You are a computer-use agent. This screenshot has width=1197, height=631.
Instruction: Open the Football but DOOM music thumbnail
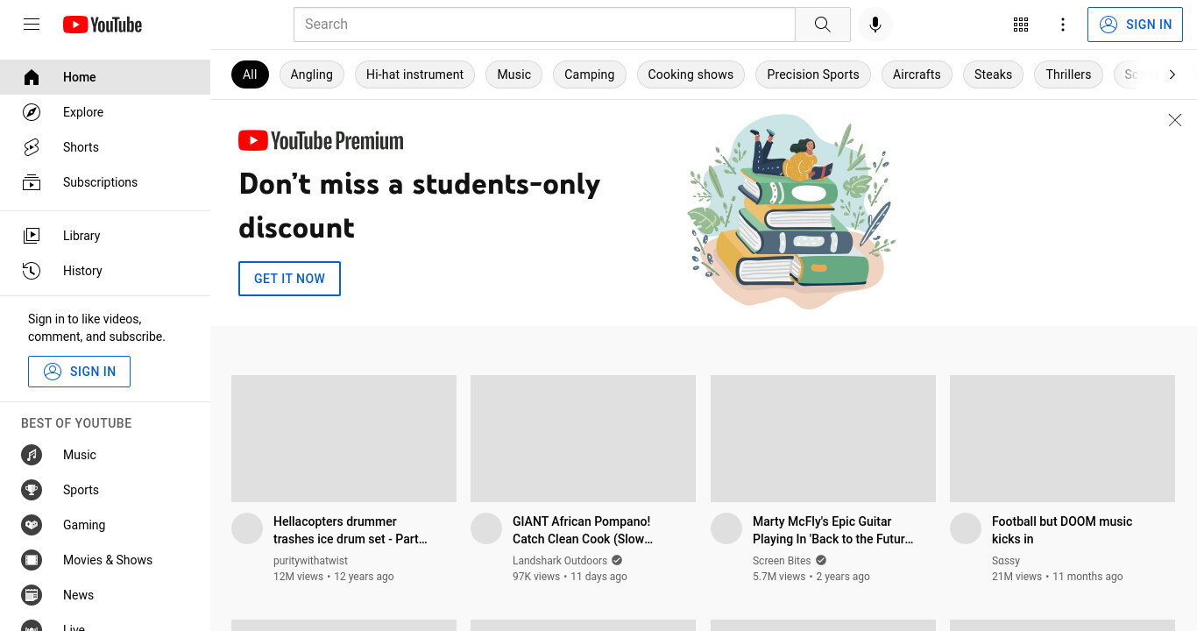click(x=1062, y=438)
